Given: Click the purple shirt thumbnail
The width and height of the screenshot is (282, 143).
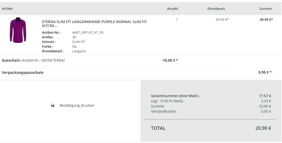Looking at the screenshot, I should point(18,31).
